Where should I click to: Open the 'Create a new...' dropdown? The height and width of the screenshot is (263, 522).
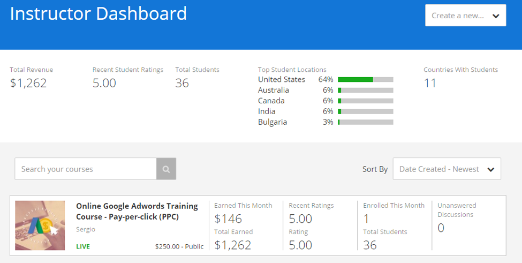tap(465, 16)
